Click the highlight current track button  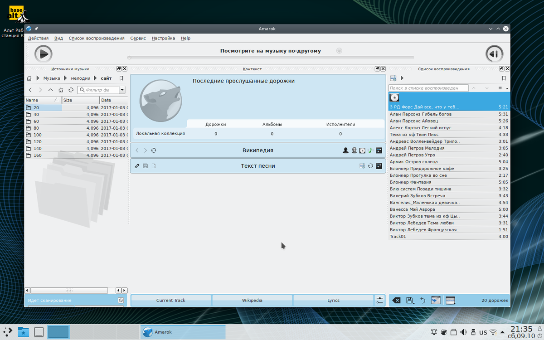click(436, 300)
